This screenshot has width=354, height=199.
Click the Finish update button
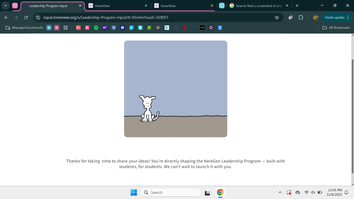pos(335,17)
